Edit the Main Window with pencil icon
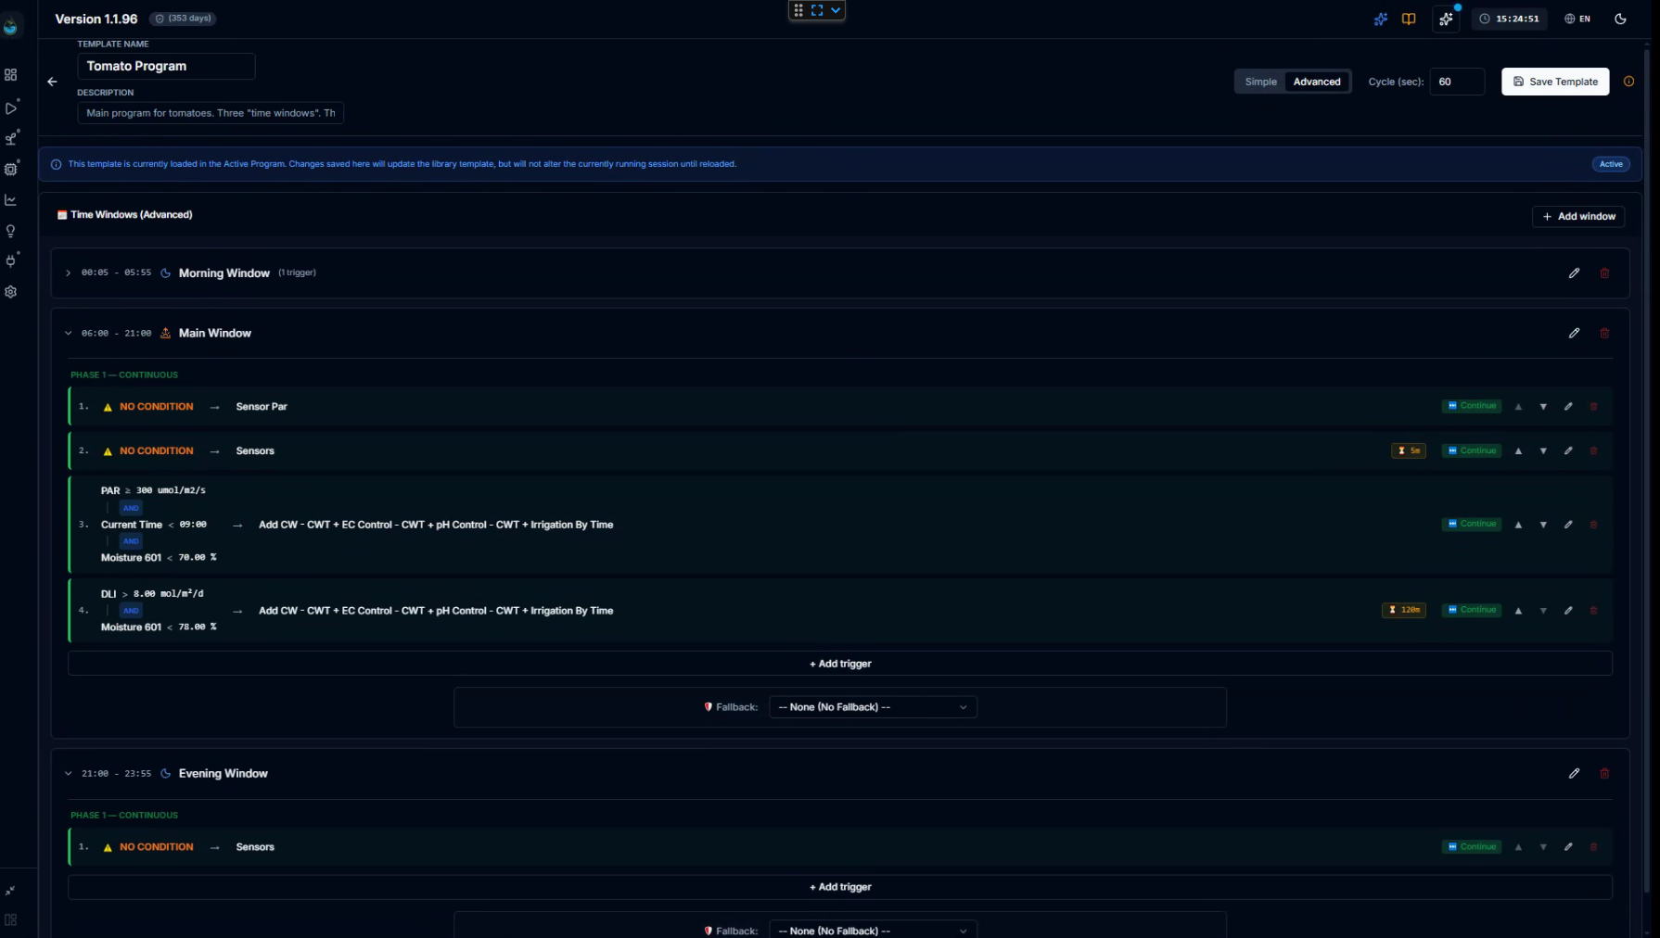Screen dimensions: 1660x938 click(x=1574, y=333)
